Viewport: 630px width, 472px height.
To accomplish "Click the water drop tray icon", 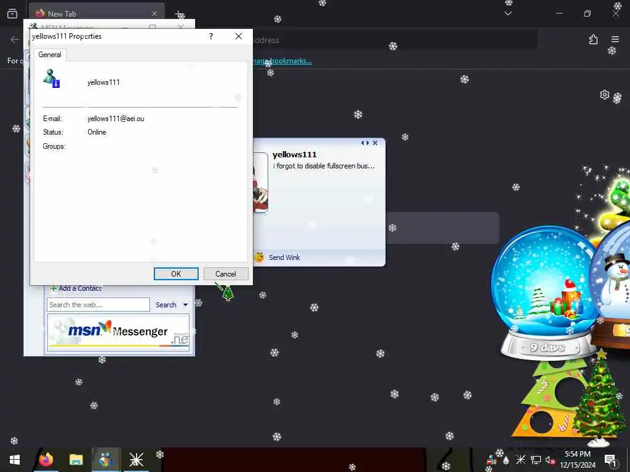I will (x=506, y=460).
